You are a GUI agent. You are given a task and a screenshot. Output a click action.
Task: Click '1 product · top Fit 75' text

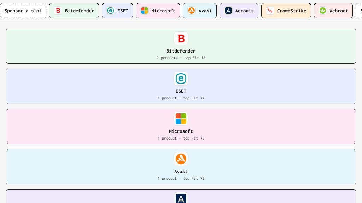coord(181,138)
